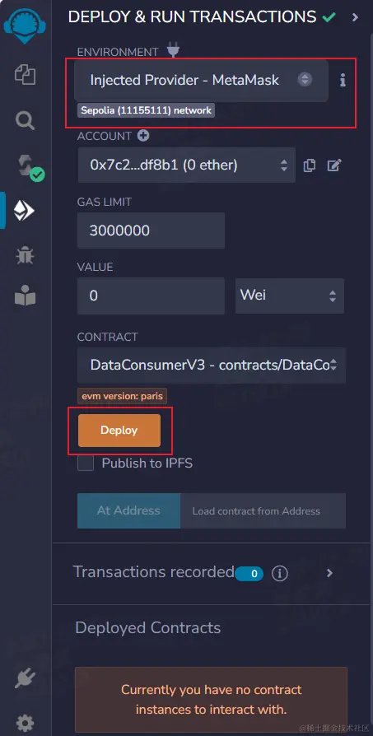Expand the Transactions recorded section chevron
This screenshot has height=736, width=373.
coord(329,573)
